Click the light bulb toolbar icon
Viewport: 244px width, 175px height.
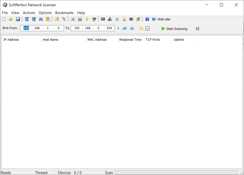click(x=87, y=19)
